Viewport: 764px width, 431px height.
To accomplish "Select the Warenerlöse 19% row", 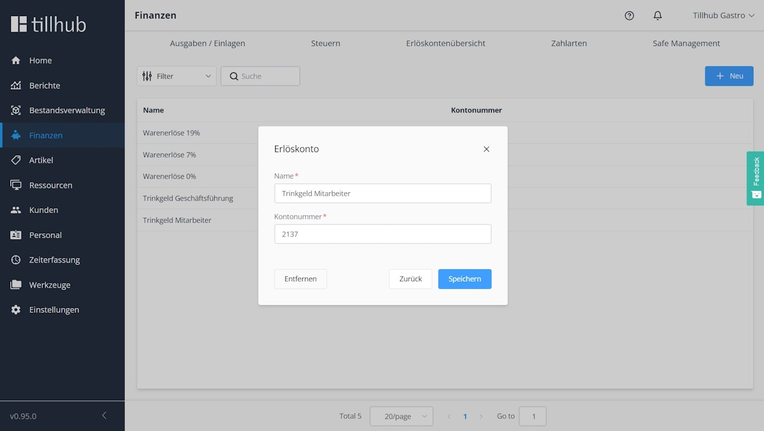I will pyautogui.click(x=445, y=133).
